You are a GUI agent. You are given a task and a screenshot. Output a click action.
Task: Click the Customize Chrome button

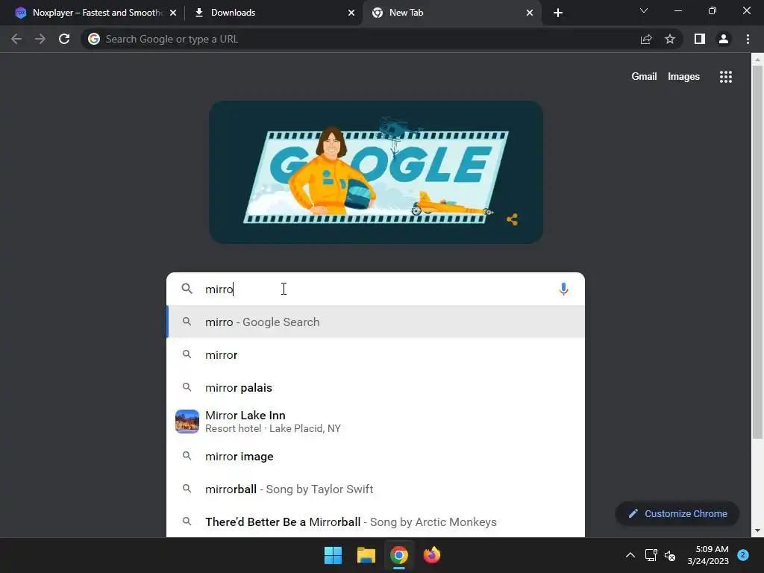677,513
